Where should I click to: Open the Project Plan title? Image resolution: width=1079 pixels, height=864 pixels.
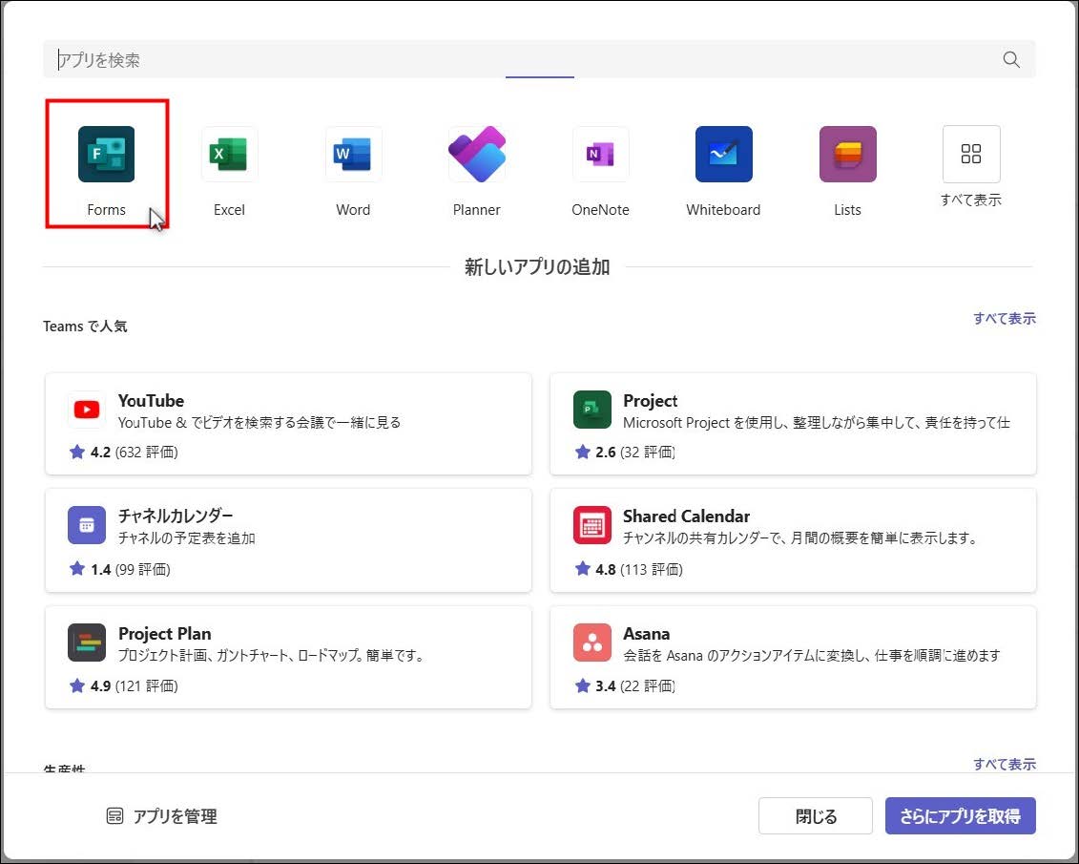pyautogui.click(x=164, y=633)
